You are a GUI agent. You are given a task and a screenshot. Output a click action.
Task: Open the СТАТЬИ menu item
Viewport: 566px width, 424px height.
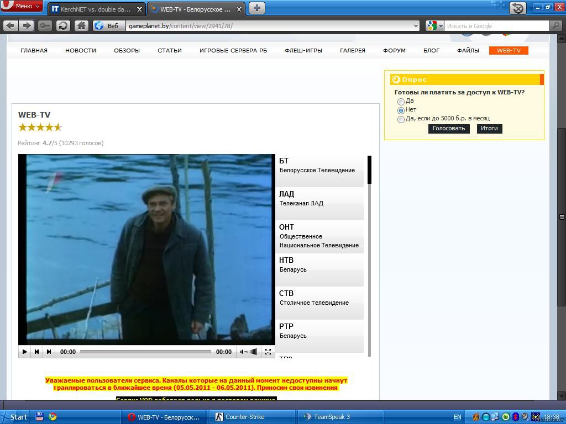coord(170,50)
